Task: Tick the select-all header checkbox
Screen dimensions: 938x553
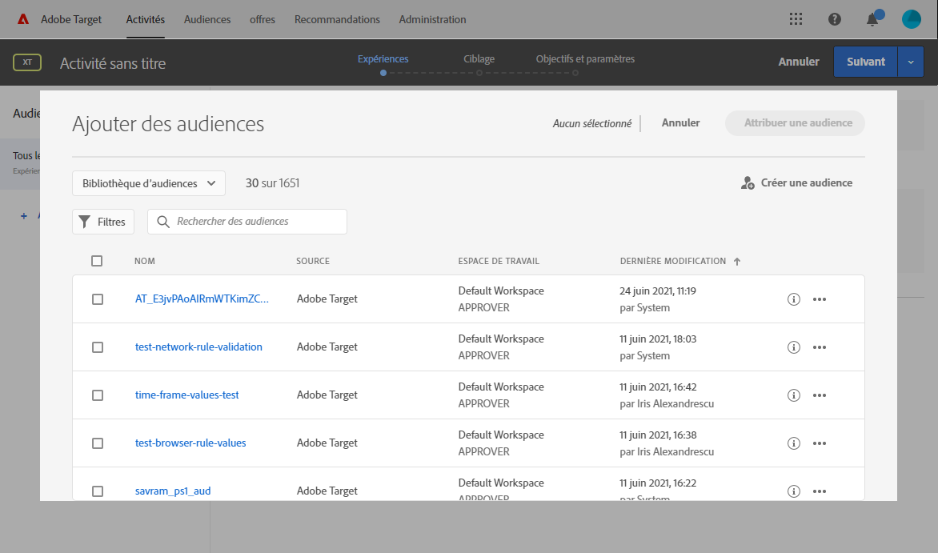Action: [97, 261]
